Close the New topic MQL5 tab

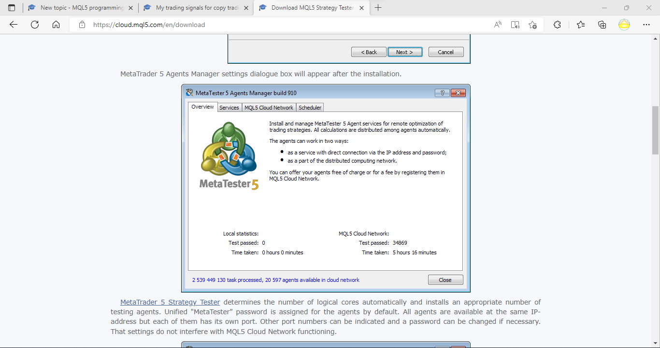[x=130, y=8]
